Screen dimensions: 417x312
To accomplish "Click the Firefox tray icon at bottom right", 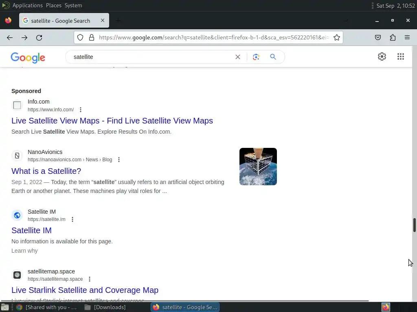I will pyautogui.click(x=386, y=307).
